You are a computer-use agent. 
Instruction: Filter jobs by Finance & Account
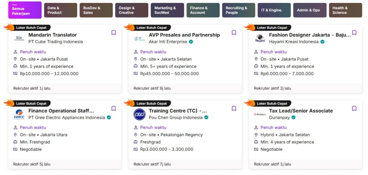click(203, 10)
